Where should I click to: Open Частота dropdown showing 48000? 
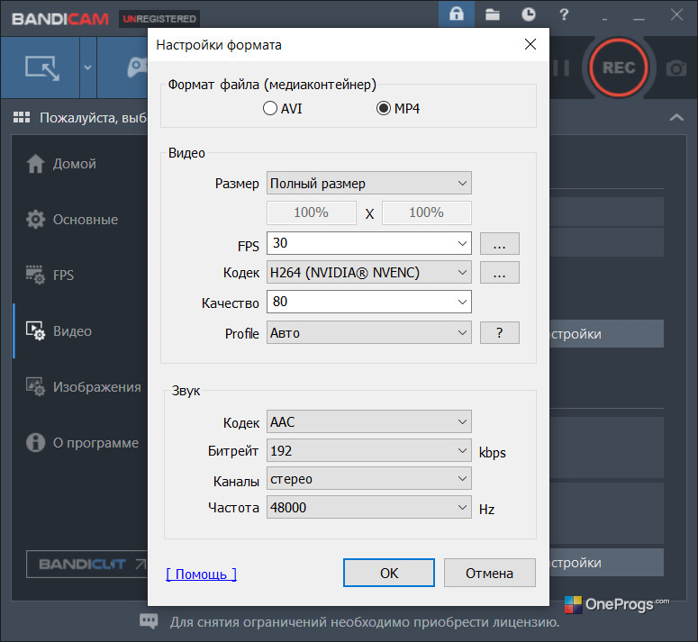pos(369,507)
